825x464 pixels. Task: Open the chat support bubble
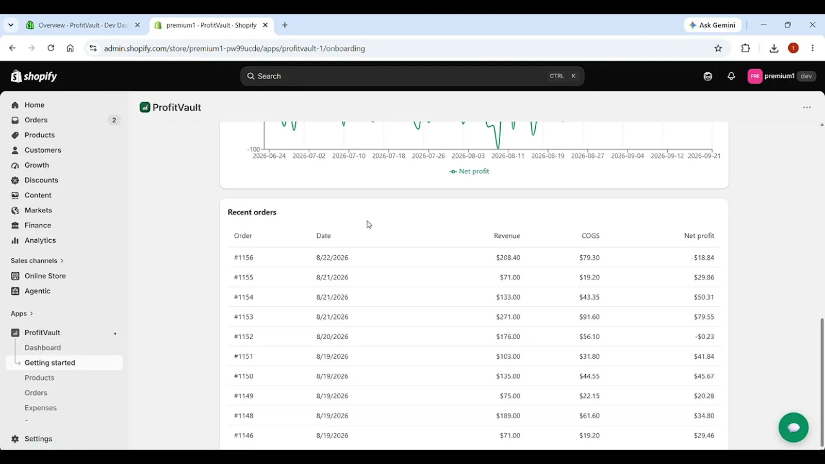(x=793, y=427)
